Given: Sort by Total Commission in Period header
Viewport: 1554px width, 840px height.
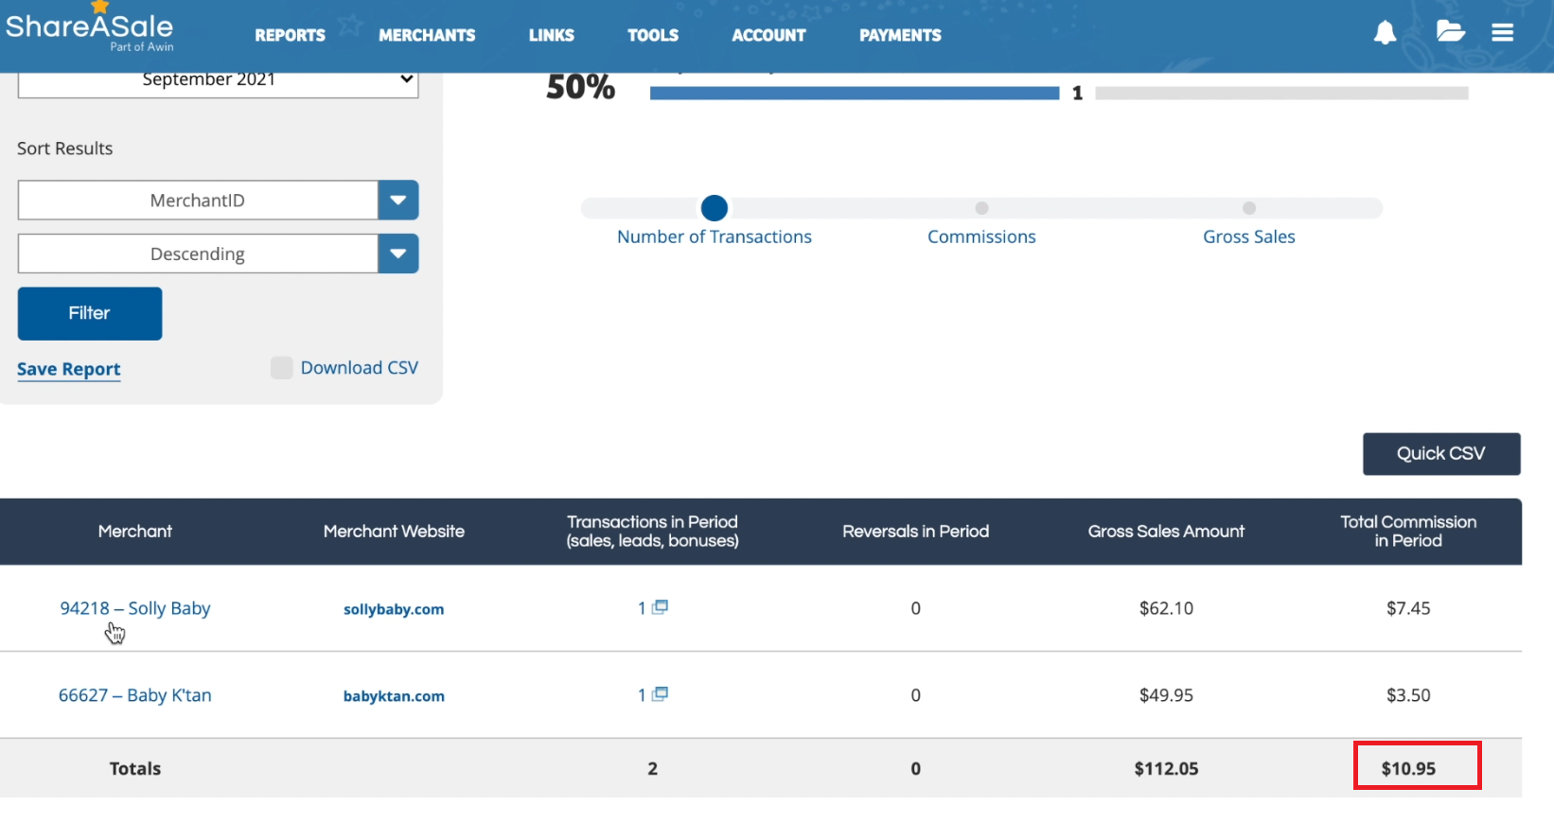Looking at the screenshot, I should pos(1408,532).
